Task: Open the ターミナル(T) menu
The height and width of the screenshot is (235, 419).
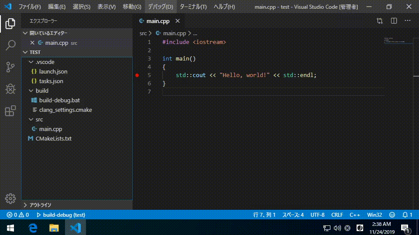Action: pyautogui.click(x=193, y=7)
